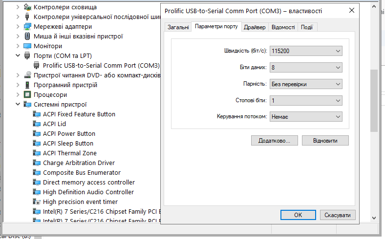Select Prolific USB-to-Serial Comm Port (COM3) text

pos(101,66)
